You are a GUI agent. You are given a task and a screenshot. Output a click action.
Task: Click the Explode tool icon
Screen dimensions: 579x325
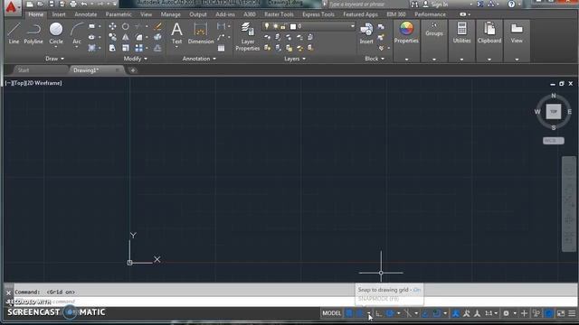click(157, 37)
